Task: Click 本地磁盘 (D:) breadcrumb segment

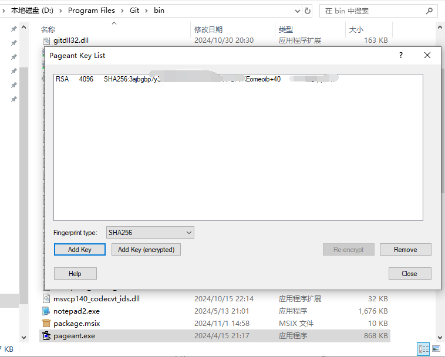Action: 32,11
